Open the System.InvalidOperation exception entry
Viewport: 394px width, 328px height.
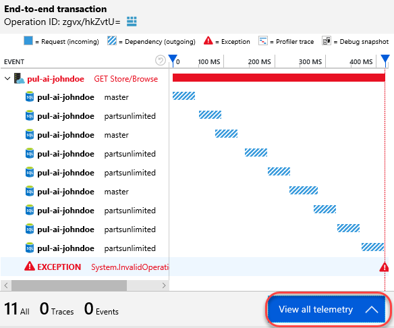(130, 267)
